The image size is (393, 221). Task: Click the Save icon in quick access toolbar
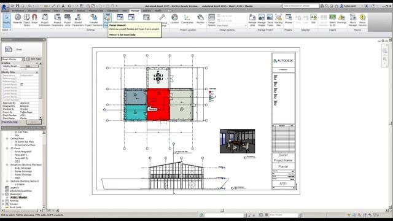(18, 6)
